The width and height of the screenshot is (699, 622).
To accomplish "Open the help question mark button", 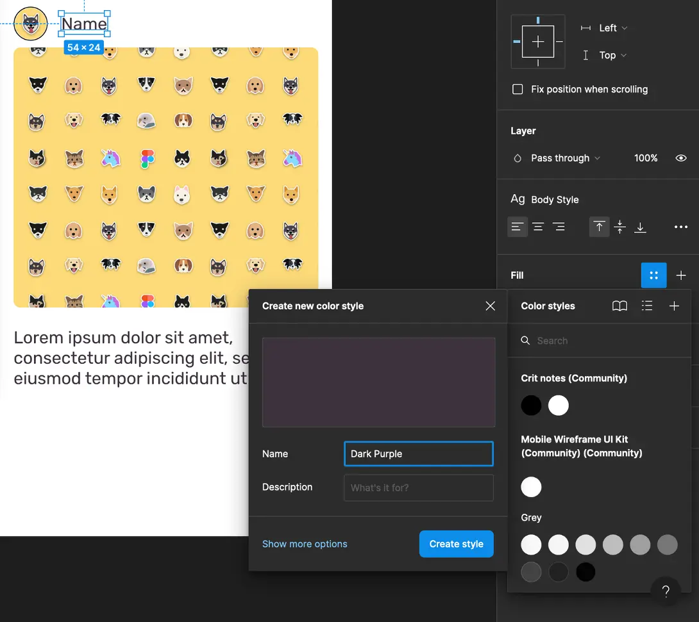I will point(666,591).
